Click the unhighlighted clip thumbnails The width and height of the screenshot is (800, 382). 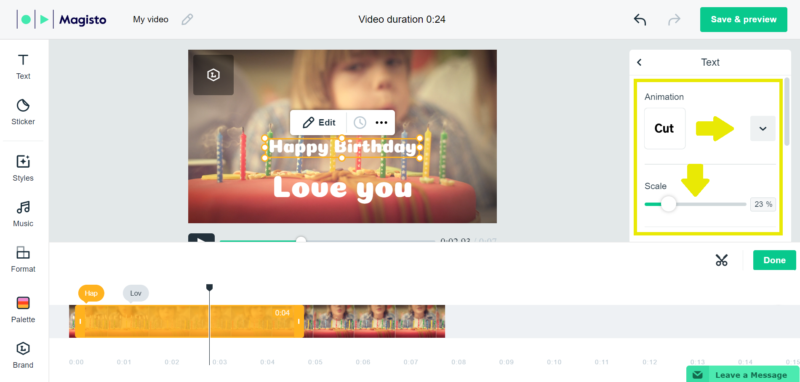pos(375,321)
